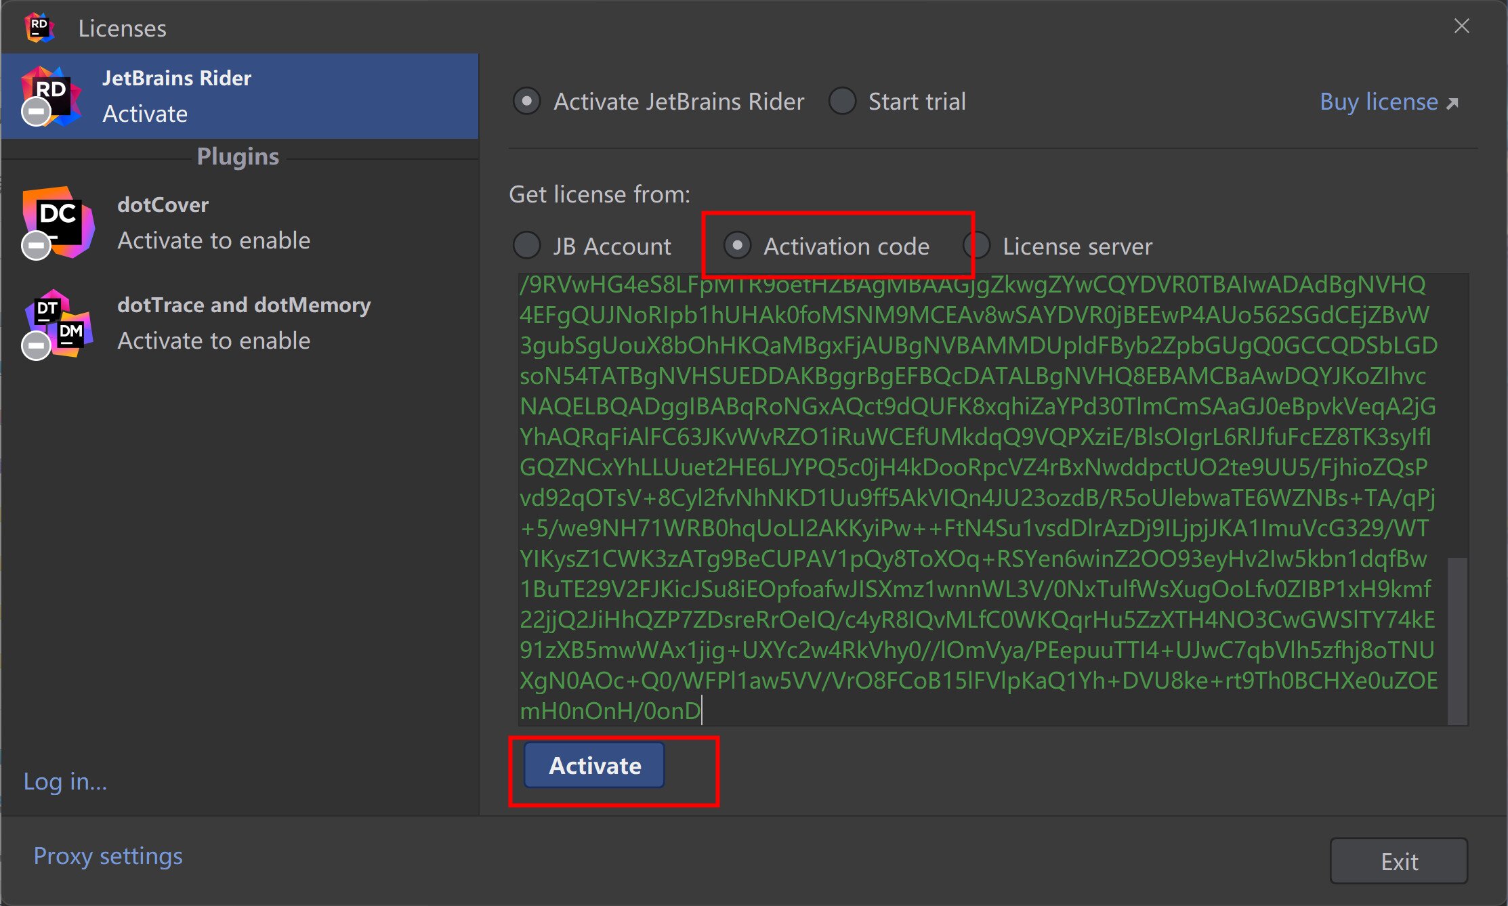Close the Licenses dialog

click(1461, 26)
